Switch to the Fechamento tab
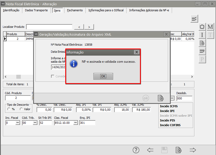This screenshot has height=155, width=216. click(75, 10)
